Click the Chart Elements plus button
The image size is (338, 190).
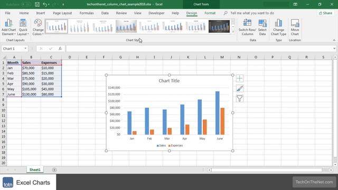click(239, 79)
